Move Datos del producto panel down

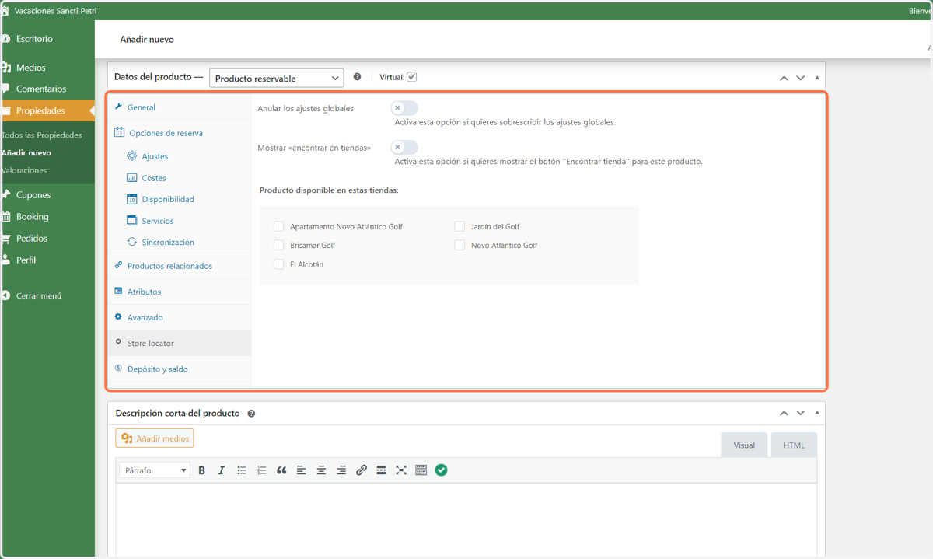[800, 78]
